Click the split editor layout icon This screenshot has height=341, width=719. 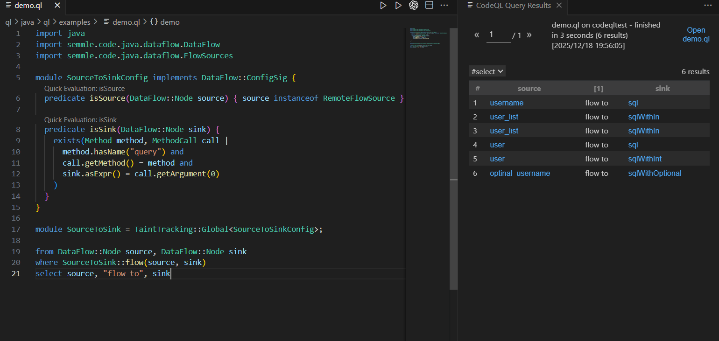tap(429, 6)
